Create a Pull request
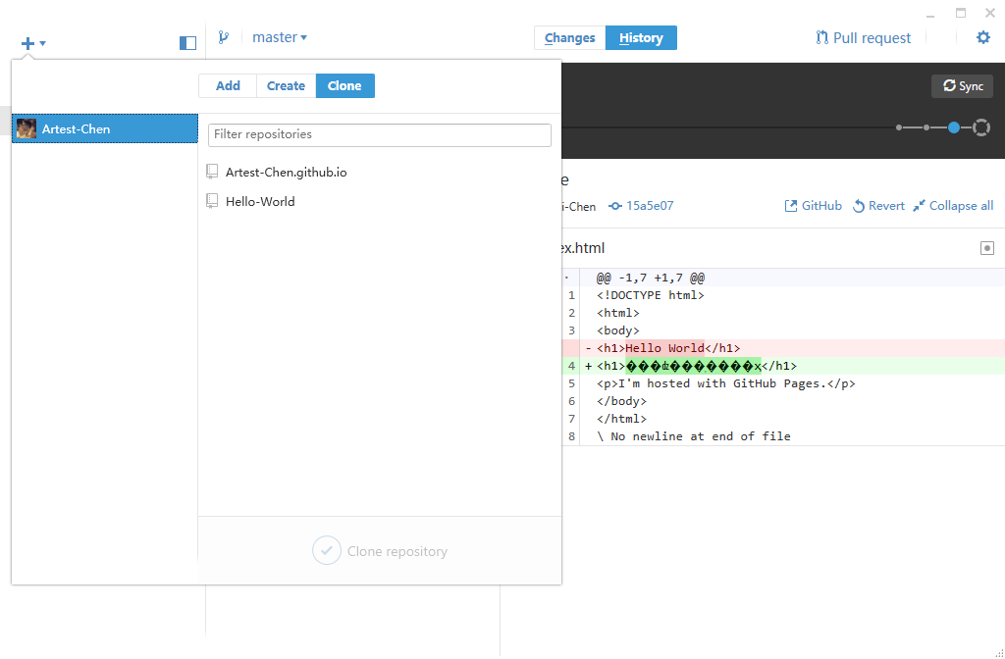 click(x=863, y=38)
